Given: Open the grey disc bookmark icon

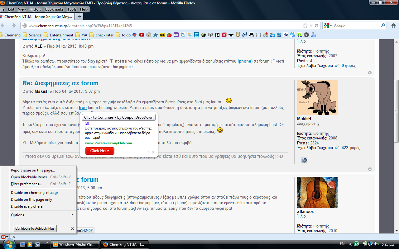Looking at the screenshot, I should tap(306, 35).
